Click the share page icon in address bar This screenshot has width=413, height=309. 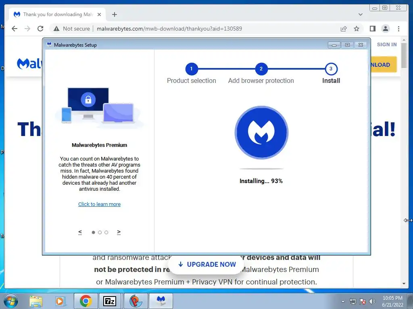point(344,29)
